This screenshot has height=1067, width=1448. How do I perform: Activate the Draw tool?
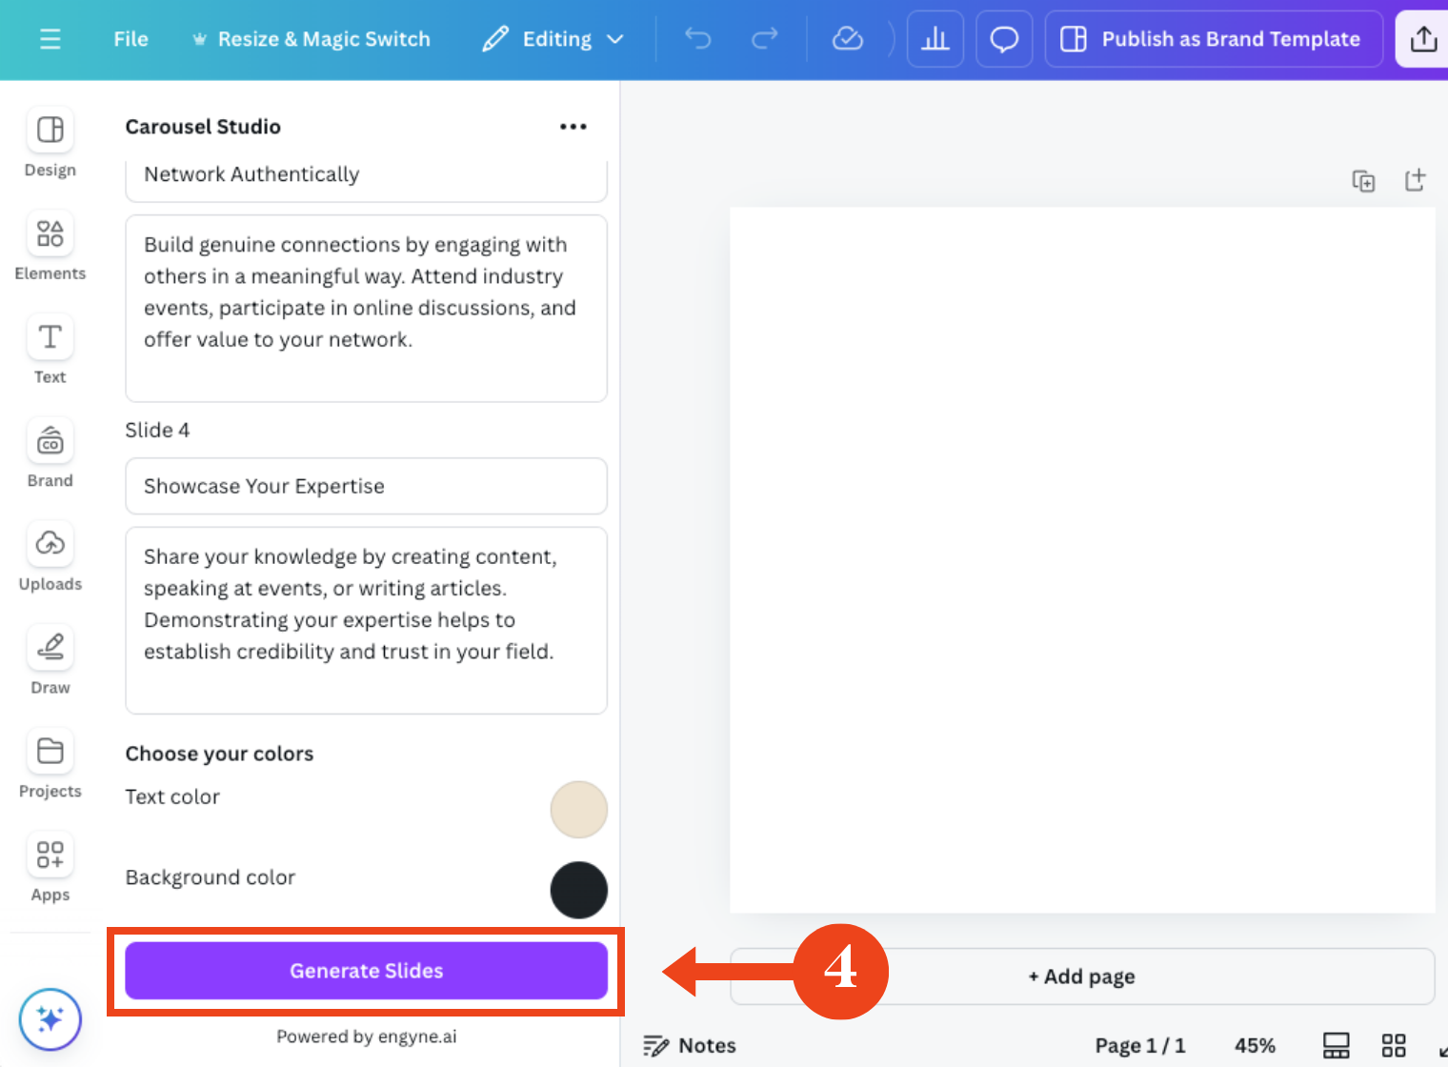50,659
